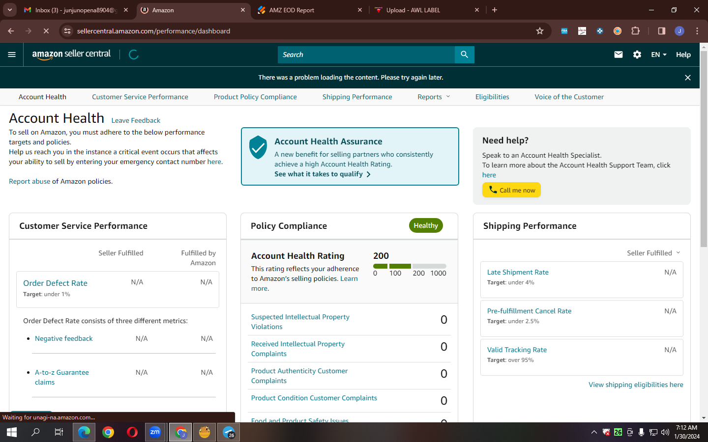Click the volume speaker tray icon
The height and width of the screenshot is (442, 708).
coord(665,432)
